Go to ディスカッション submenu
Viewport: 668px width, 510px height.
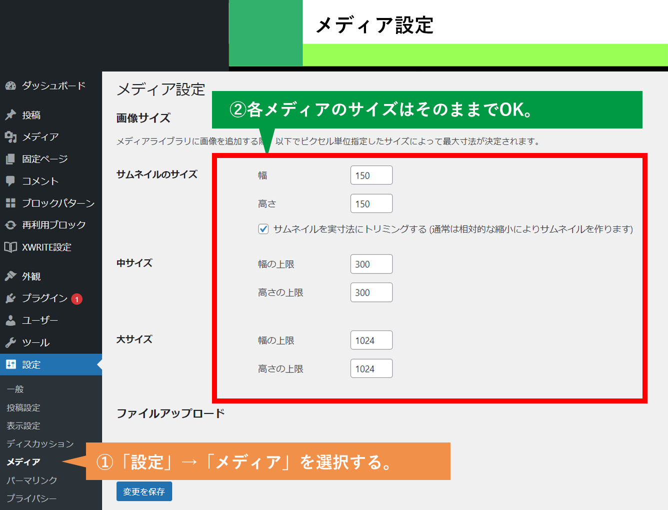point(40,443)
